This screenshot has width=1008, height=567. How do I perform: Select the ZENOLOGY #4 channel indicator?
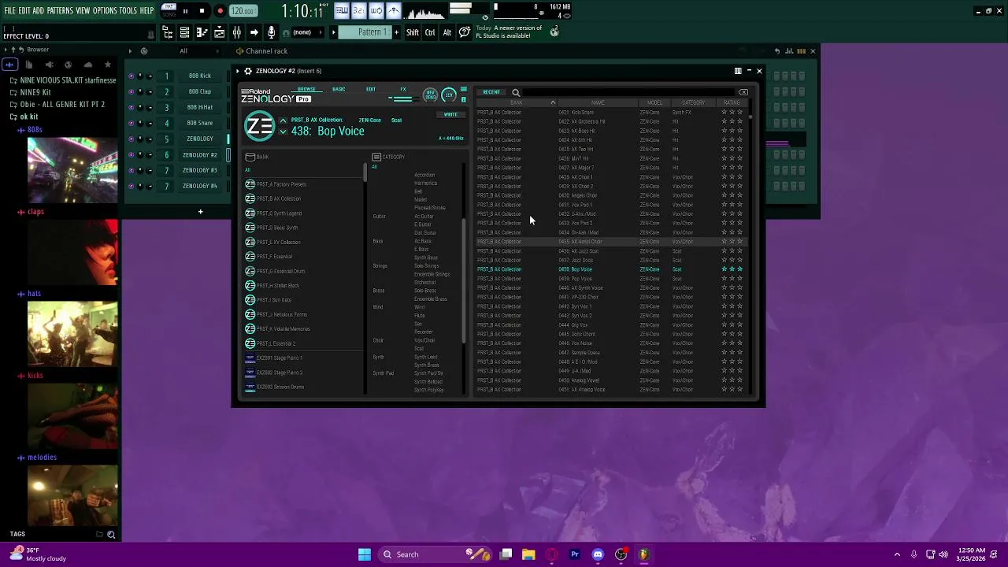point(228,186)
